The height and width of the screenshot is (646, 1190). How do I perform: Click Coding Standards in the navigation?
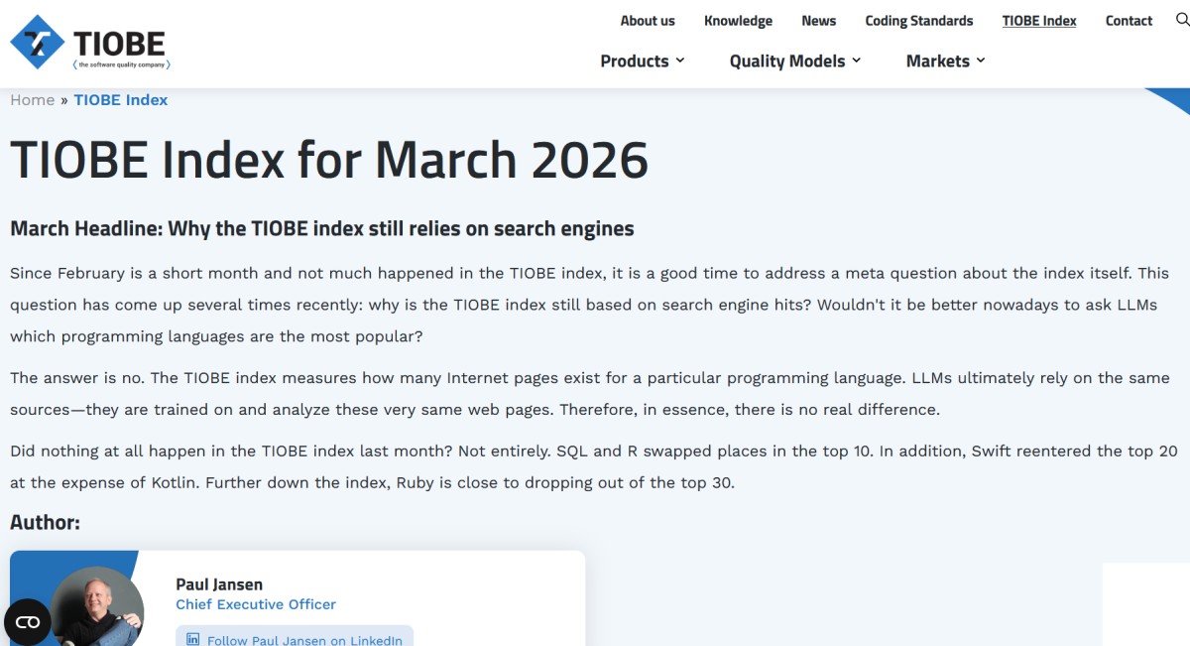918,20
